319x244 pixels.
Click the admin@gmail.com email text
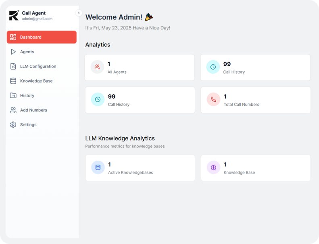[x=37, y=19]
